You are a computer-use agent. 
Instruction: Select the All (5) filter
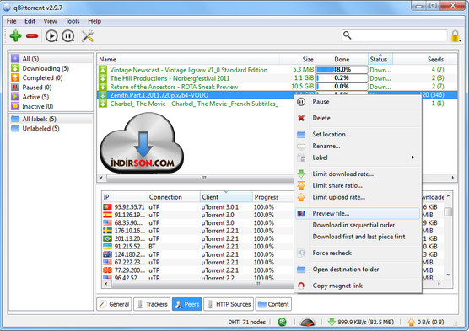click(51, 59)
